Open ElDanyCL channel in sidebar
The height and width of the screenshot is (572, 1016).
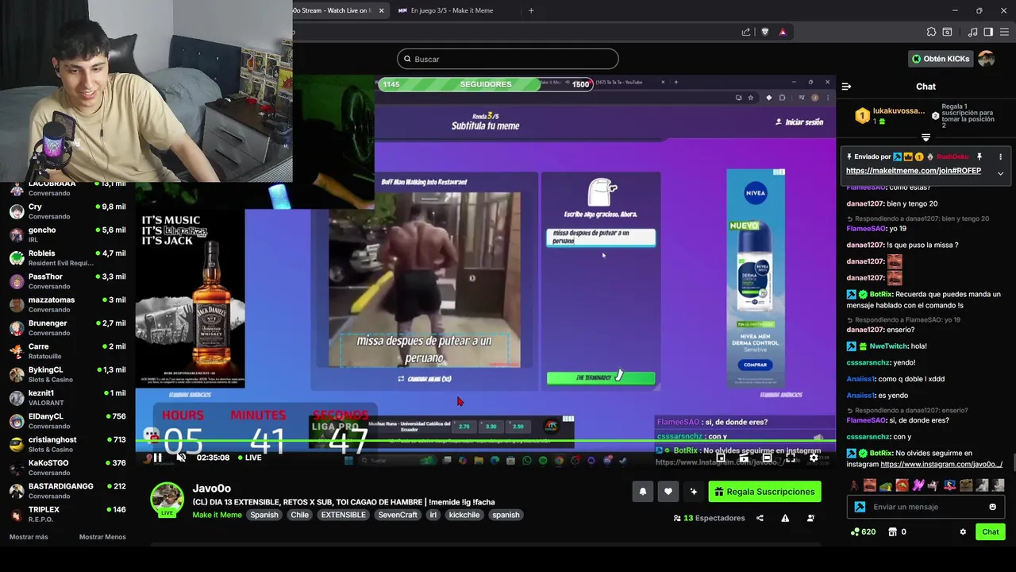pyautogui.click(x=67, y=421)
